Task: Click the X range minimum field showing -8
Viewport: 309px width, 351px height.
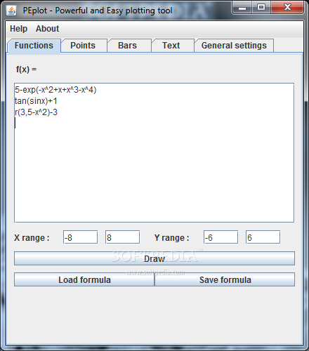Action: pos(80,237)
